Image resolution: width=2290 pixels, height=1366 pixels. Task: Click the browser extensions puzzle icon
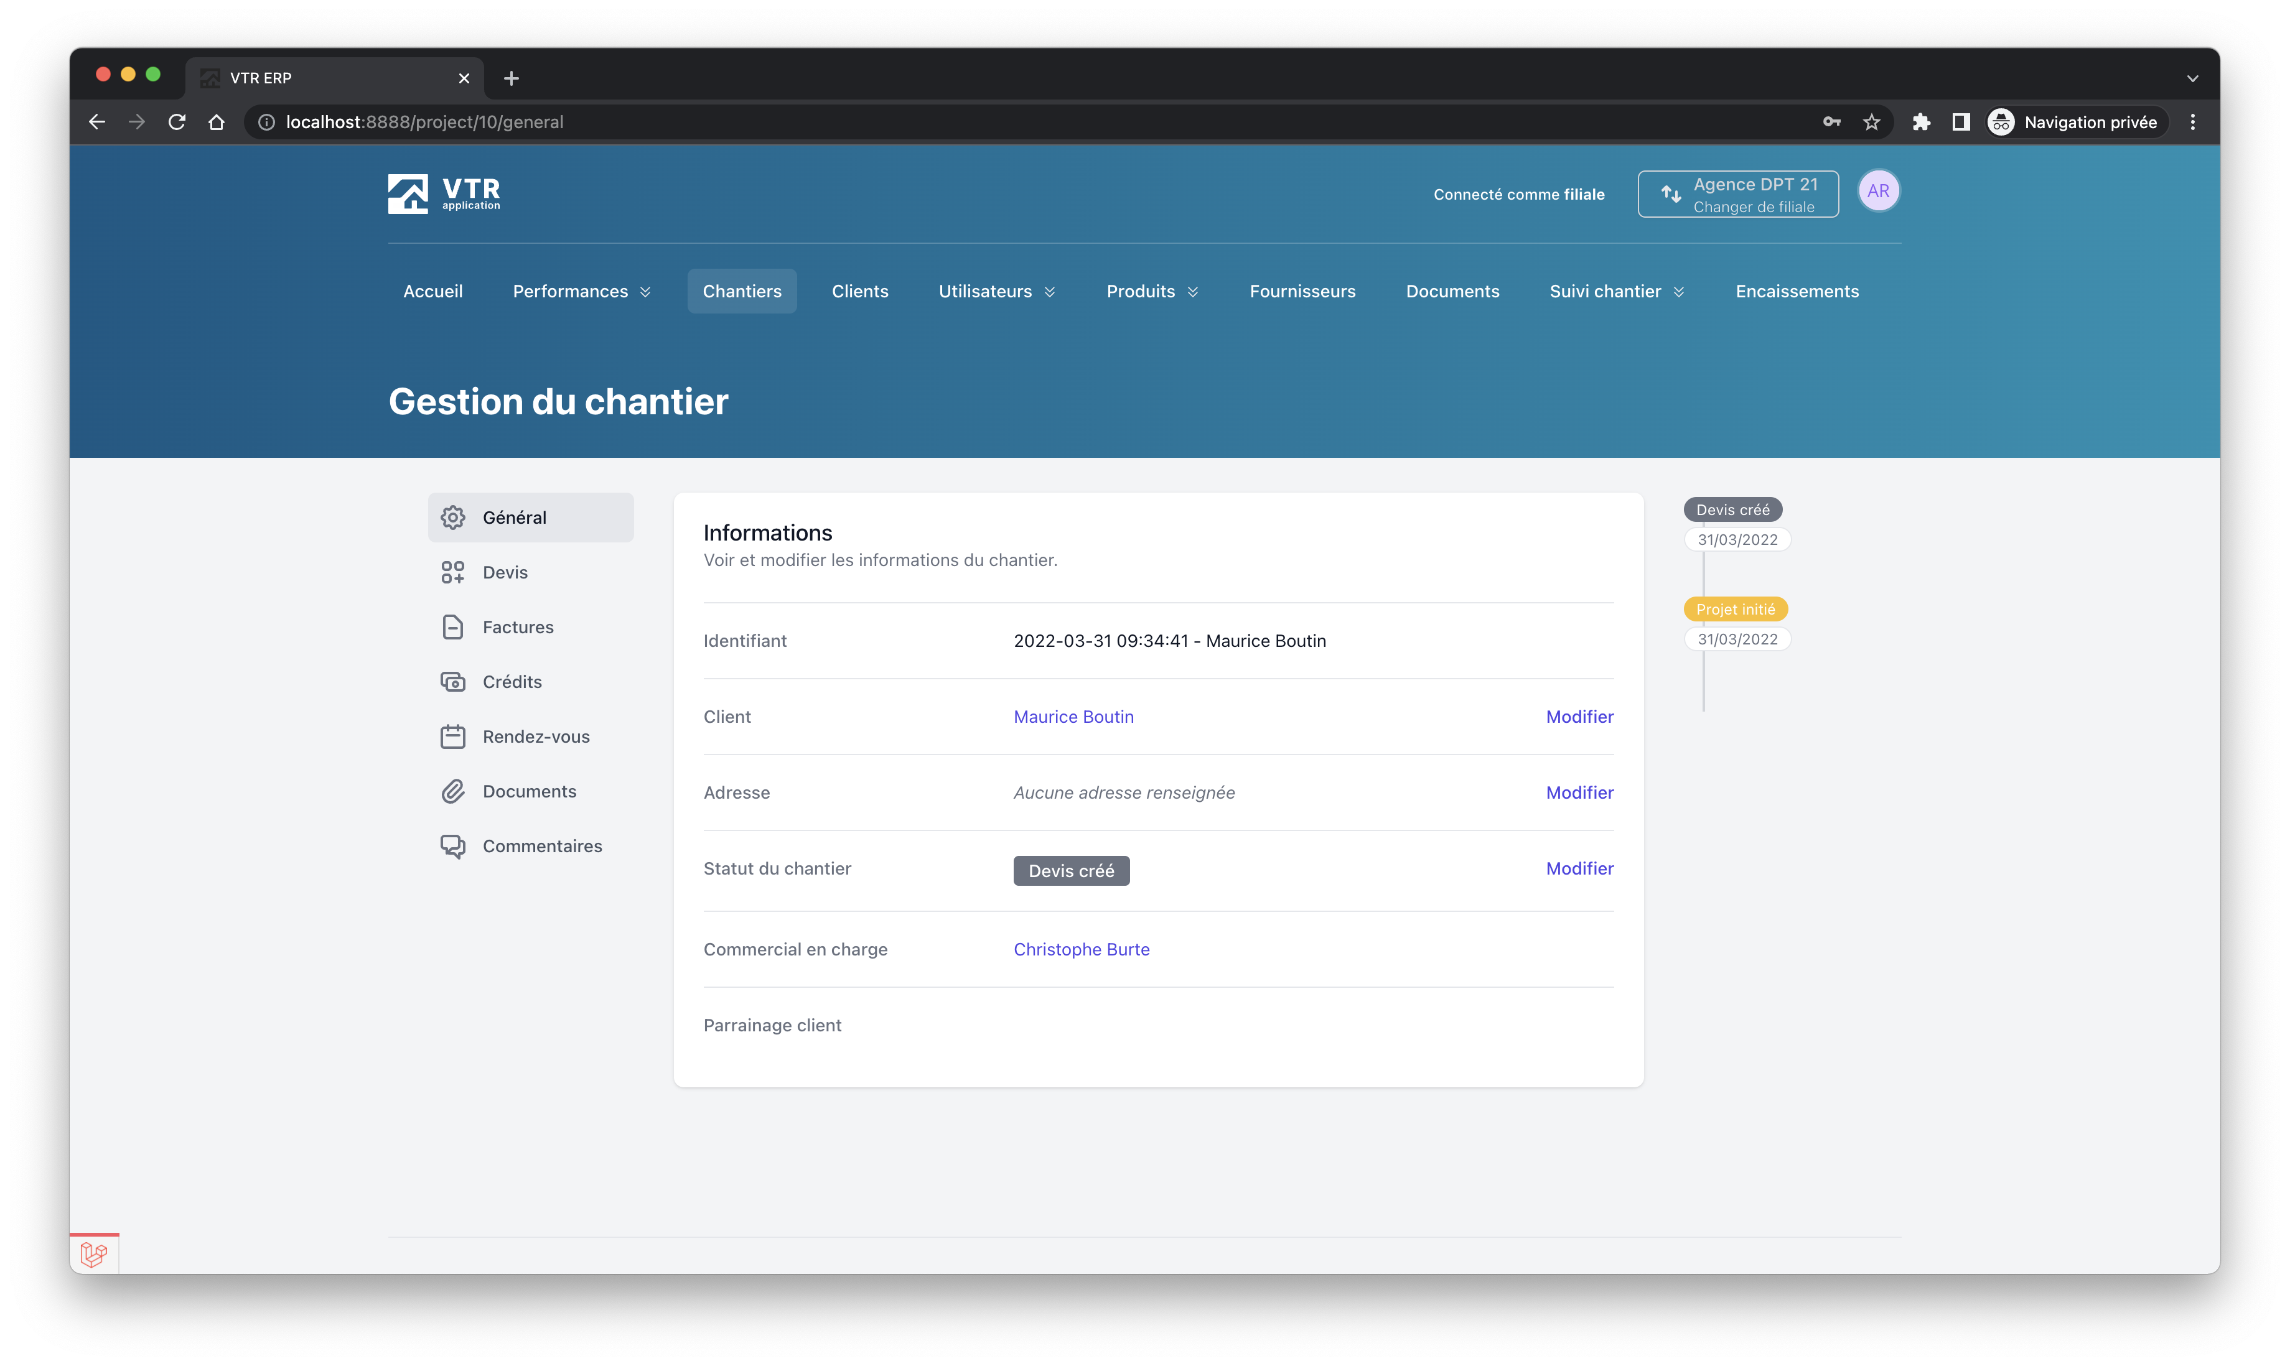tap(1921, 123)
